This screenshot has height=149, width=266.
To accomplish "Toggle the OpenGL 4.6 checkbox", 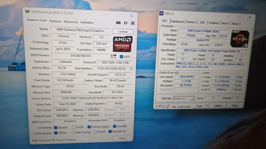I will (x=110, y=132).
